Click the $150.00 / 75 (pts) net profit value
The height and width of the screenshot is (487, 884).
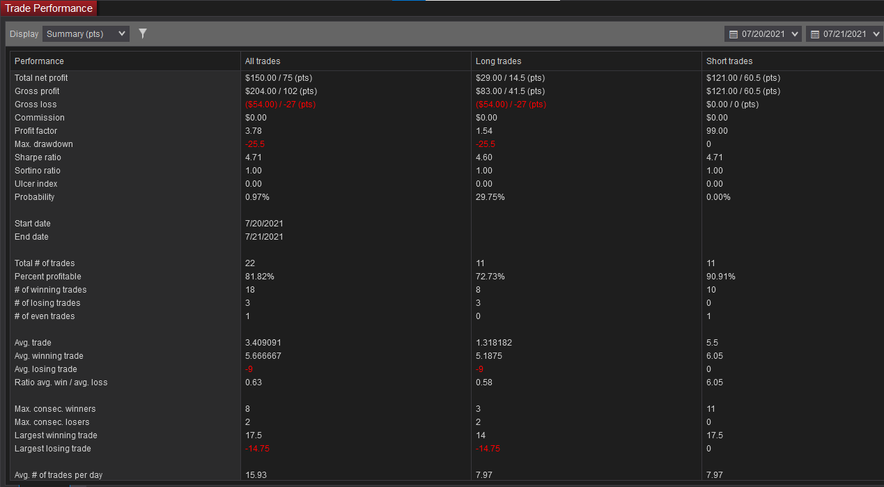pyautogui.click(x=279, y=78)
